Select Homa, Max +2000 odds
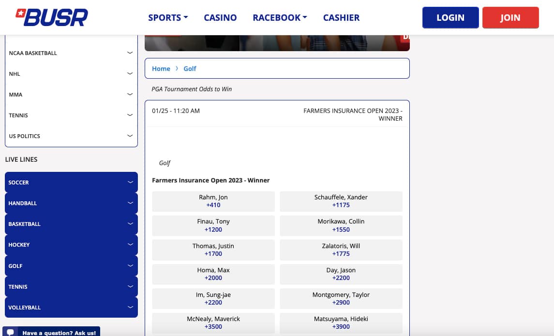Screen dimensions: 554x336 (x=213, y=274)
